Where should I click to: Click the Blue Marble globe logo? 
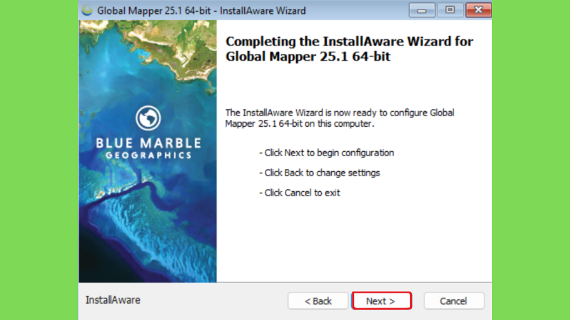pyautogui.click(x=148, y=118)
